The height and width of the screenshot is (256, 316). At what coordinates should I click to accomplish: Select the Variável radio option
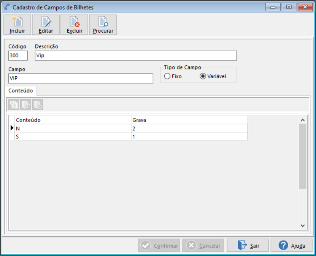[203, 76]
